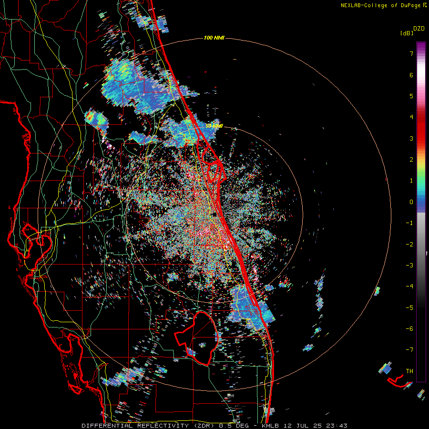
Task: Click the 50 NMI range ring label
Action: 214,126
